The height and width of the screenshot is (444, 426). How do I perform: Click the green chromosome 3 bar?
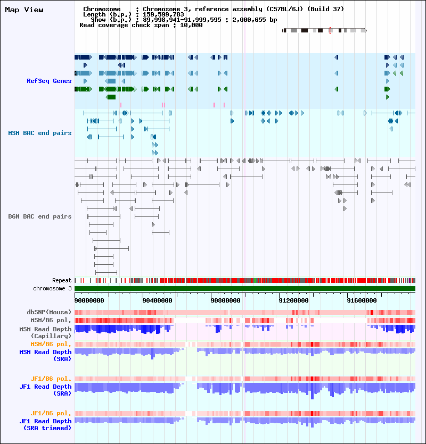[245, 289]
